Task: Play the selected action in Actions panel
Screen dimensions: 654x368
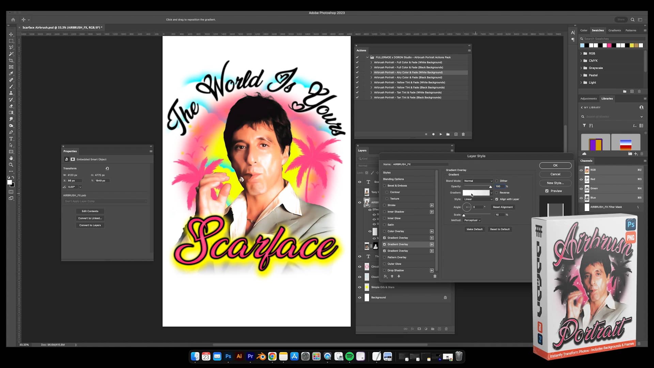Action: tap(440, 134)
